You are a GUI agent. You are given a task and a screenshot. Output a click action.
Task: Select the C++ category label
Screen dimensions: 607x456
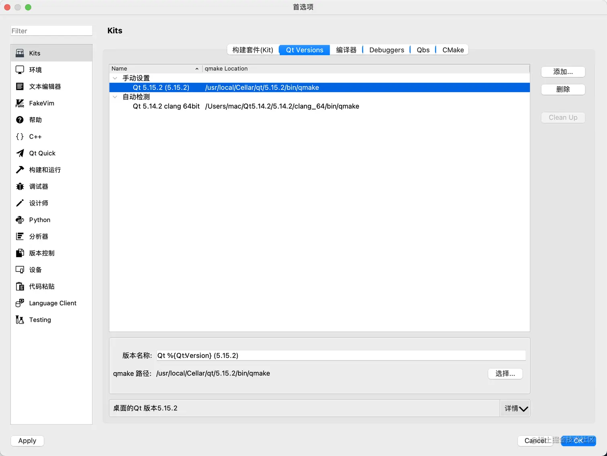(x=35, y=136)
